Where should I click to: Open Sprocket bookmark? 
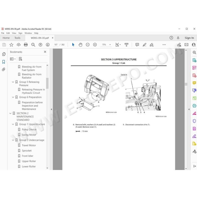point(27,151)
